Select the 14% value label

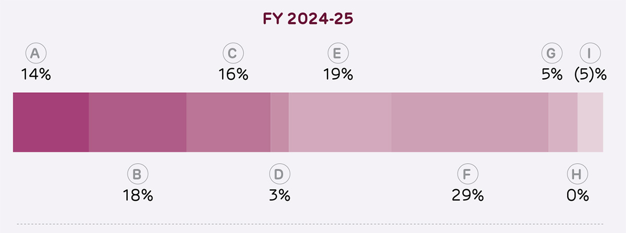[35, 75]
